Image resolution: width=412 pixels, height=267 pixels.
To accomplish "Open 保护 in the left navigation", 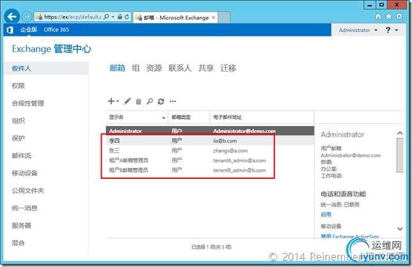I will 19,138.
